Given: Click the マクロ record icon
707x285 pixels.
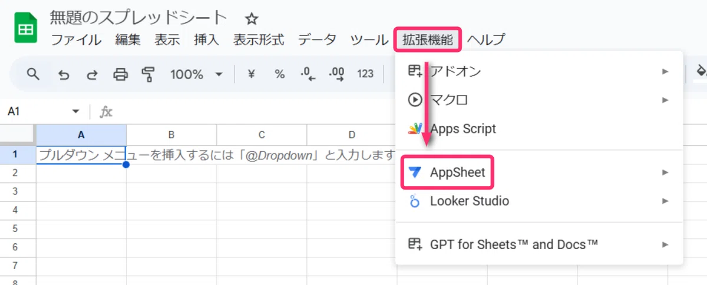Looking at the screenshot, I should tap(415, 100).
